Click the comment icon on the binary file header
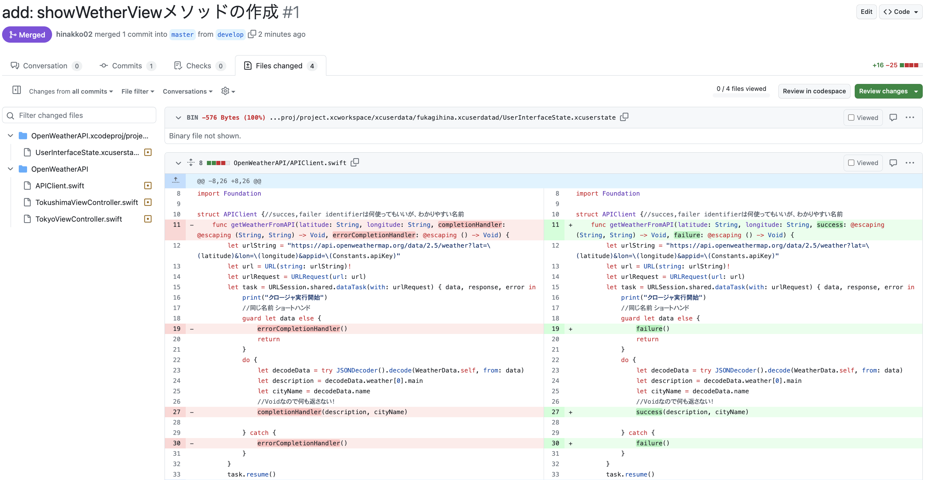929x480 pixels. (x=893, y=117)
